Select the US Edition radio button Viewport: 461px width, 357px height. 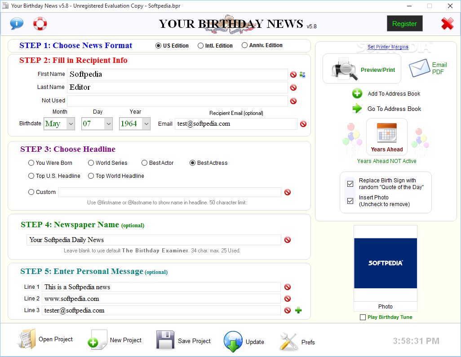click(x=158, y=45)
